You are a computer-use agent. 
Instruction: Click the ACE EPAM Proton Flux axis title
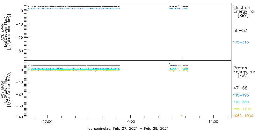coord(6,89)
